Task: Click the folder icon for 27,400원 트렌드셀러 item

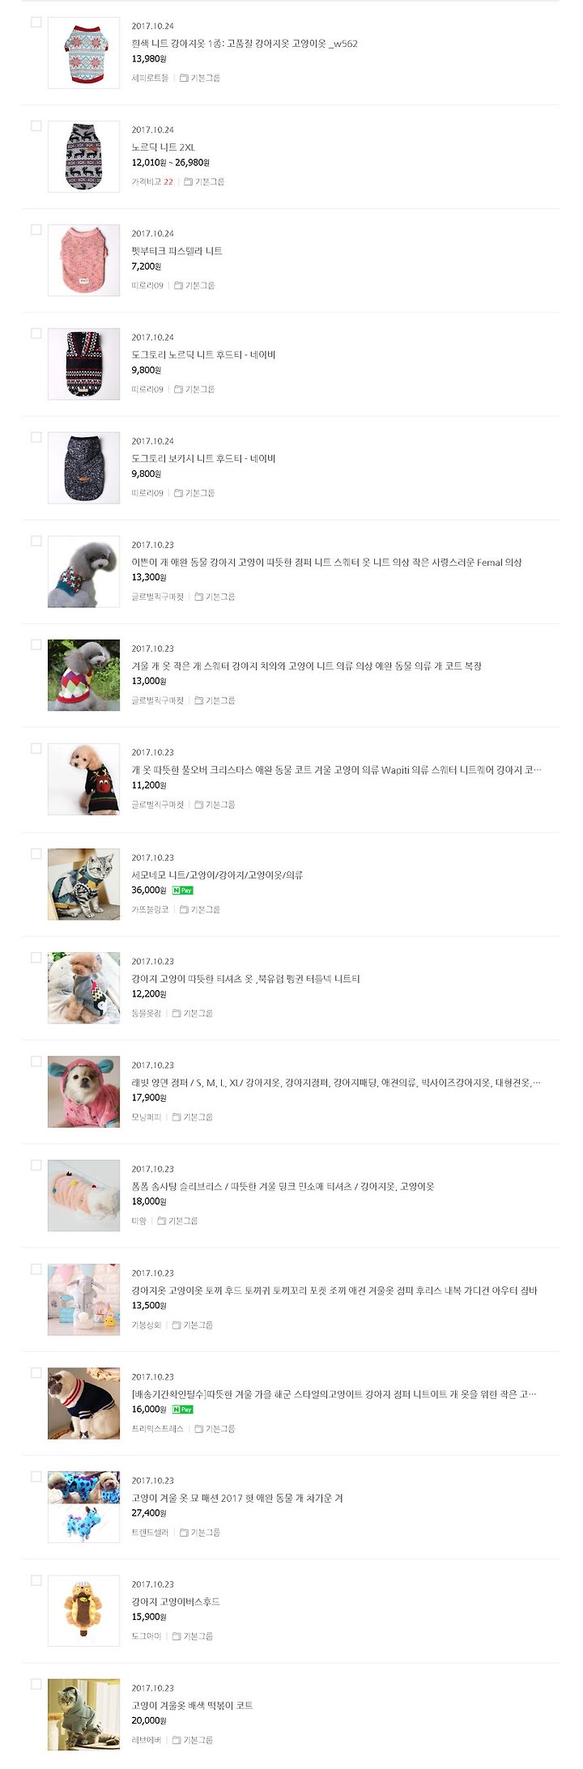Action: [184, 1533]
